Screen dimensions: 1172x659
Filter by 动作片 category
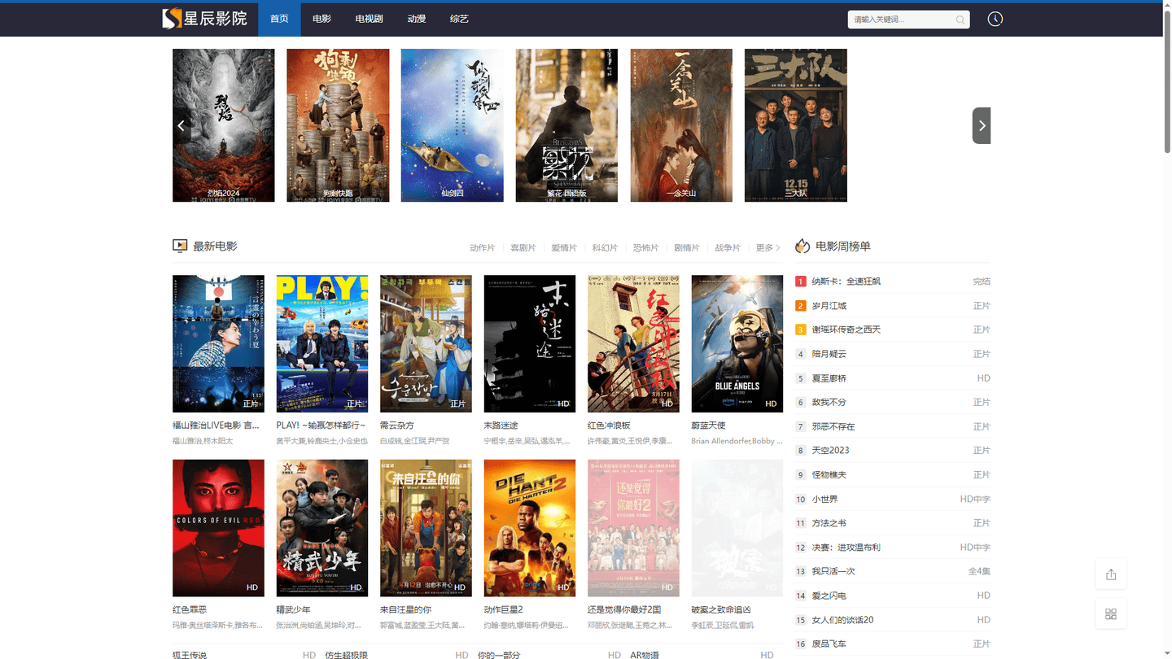[x=482, y=247]
